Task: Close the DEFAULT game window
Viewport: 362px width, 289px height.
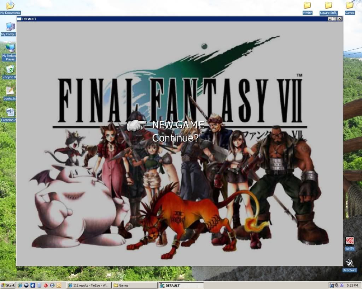Action: click(x=339, y=19)
